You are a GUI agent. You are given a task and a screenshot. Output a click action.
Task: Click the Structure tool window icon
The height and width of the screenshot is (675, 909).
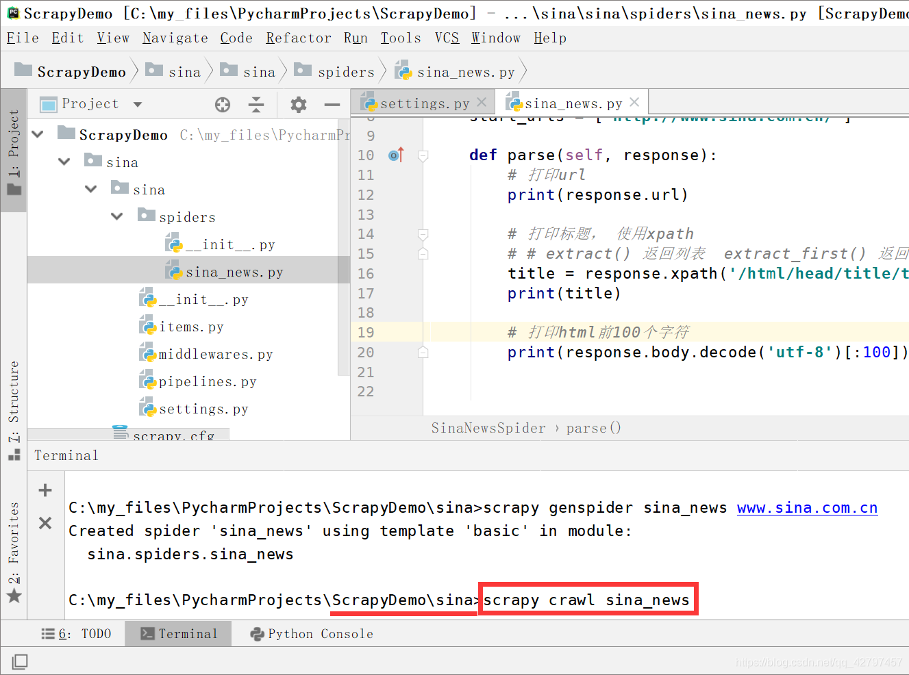click(x=14, y=455)
